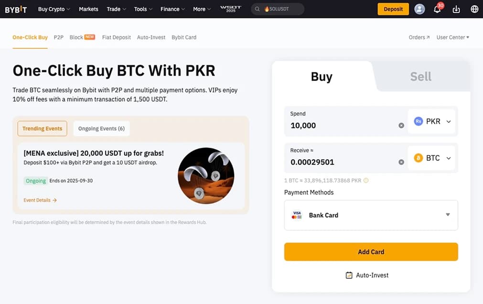Switch to the Trending Events tab
The width and height of the screenshot is (483, 304).
point(42,128)
